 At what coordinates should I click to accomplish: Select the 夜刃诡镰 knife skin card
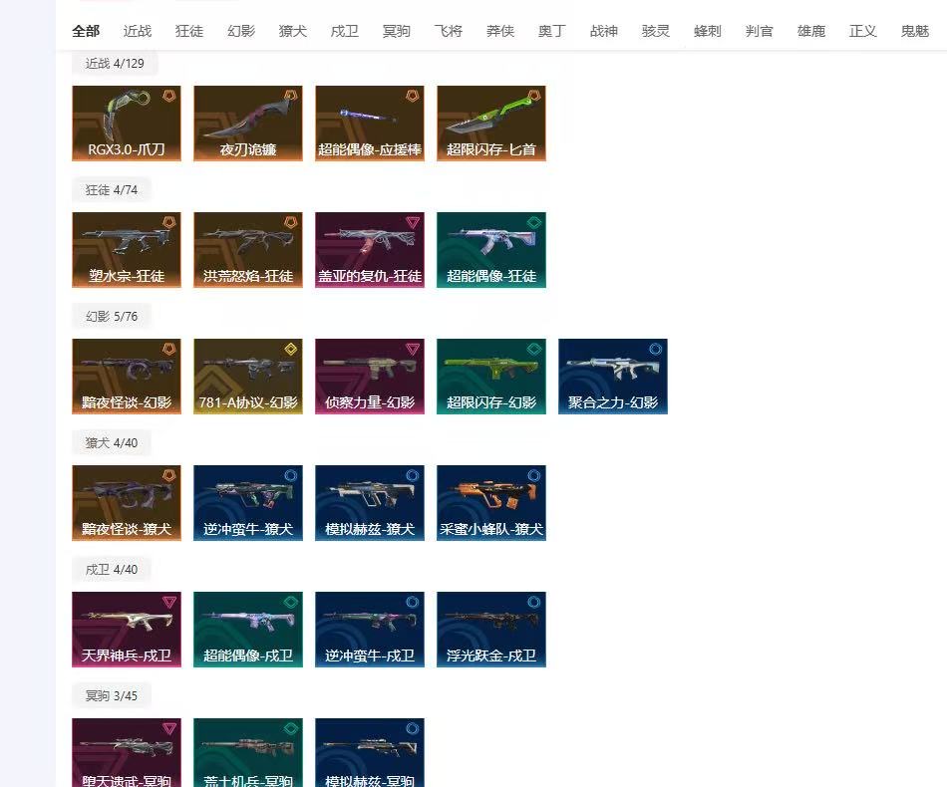coord(248,123)
